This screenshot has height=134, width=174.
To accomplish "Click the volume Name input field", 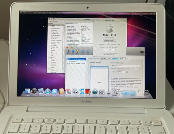I will [x=128, y=66].
